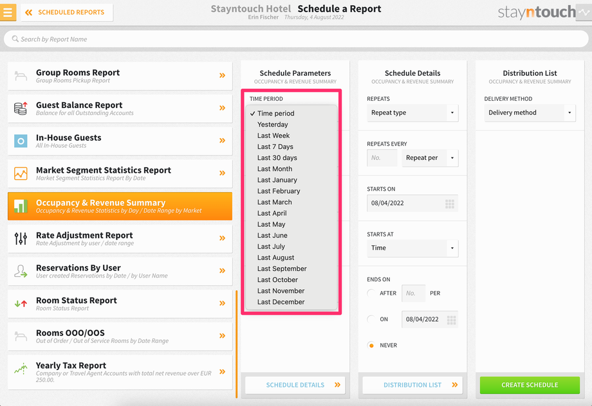Focus the Search by Report Name field

pos(296,39)
